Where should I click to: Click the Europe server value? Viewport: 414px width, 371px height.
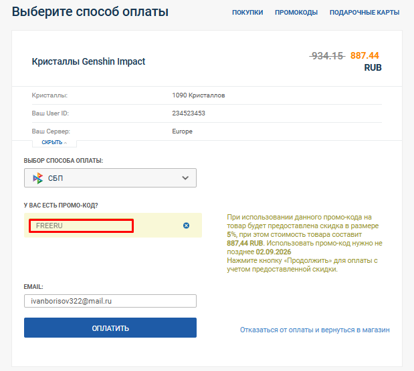pyautogui.click(x=182, y=131)
